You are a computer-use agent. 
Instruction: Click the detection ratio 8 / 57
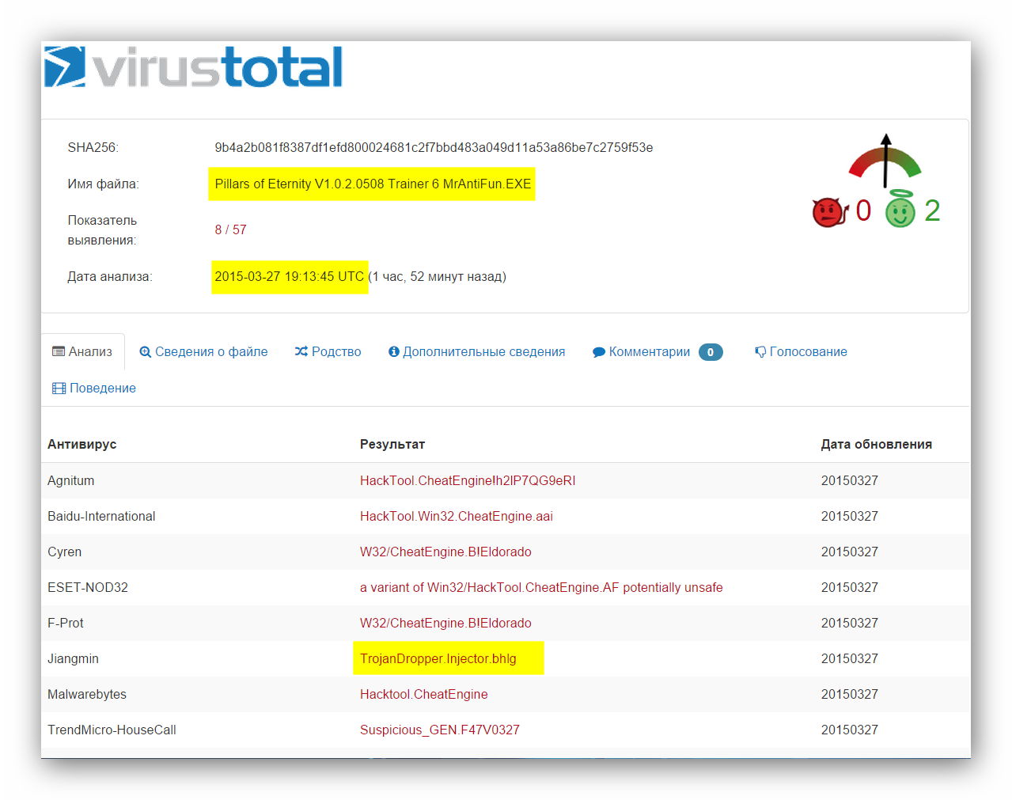[230, 229]
